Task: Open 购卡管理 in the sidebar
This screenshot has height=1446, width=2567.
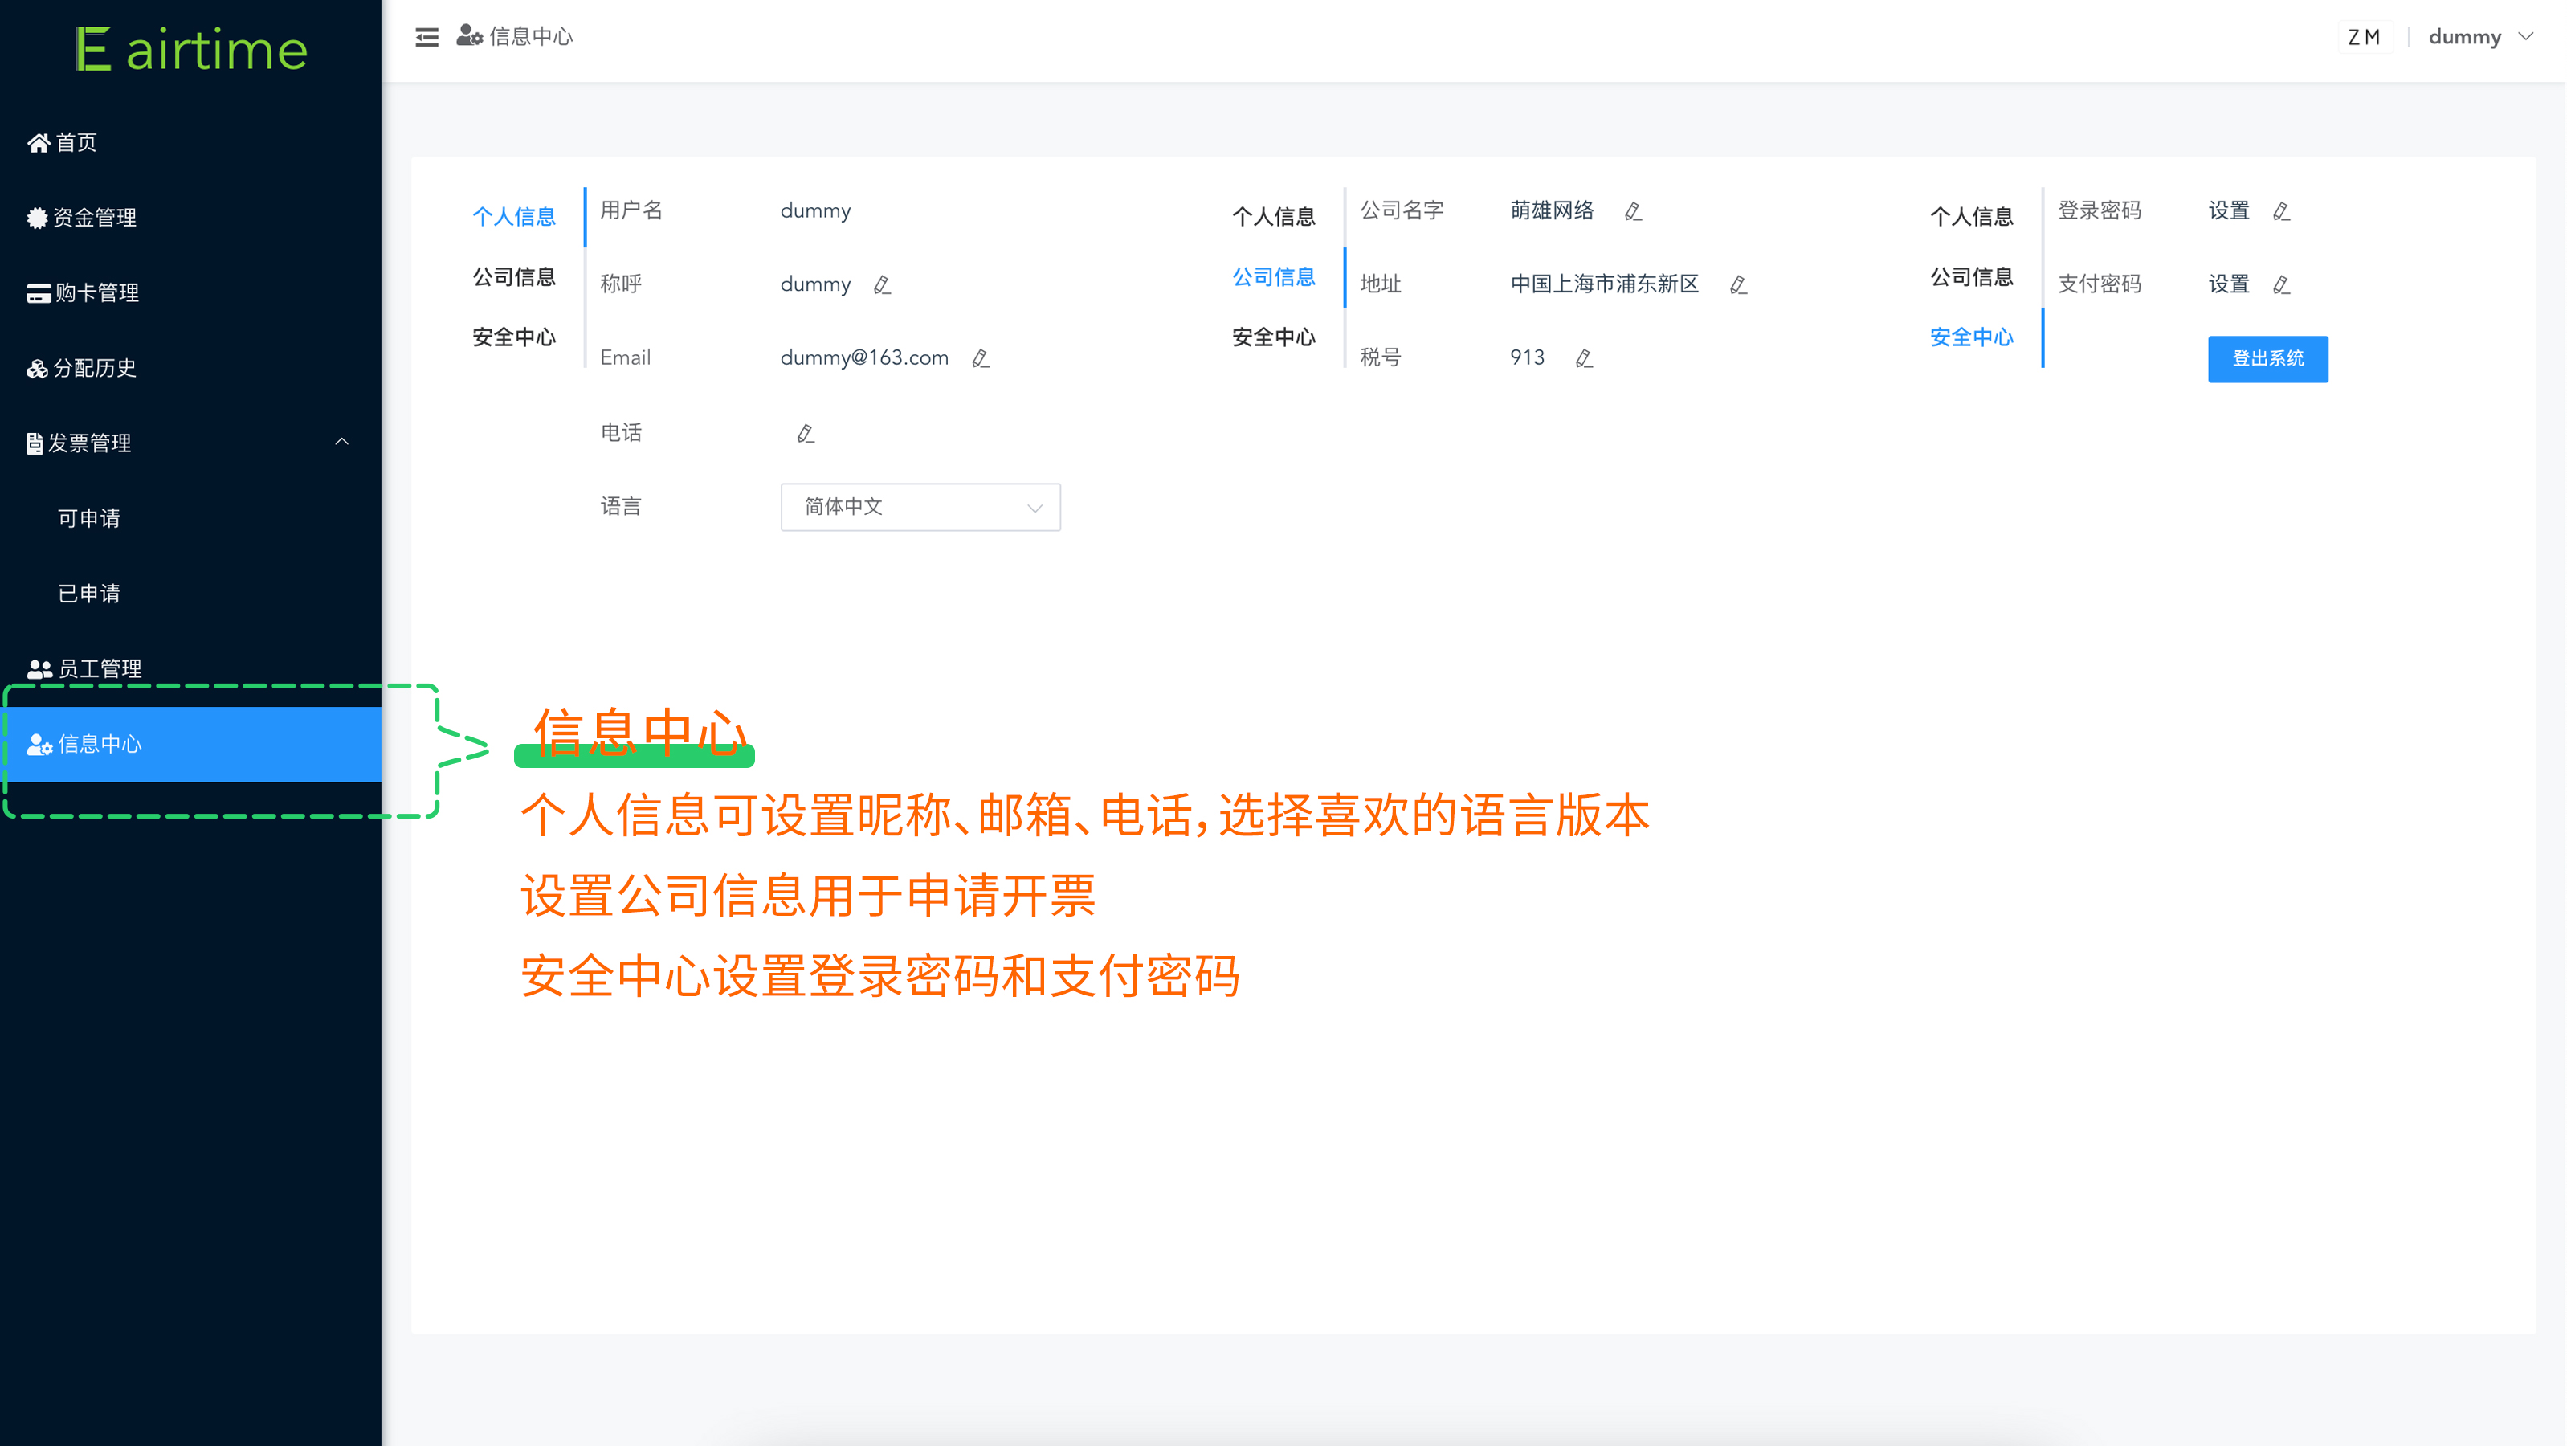Action: pos(190,293)
